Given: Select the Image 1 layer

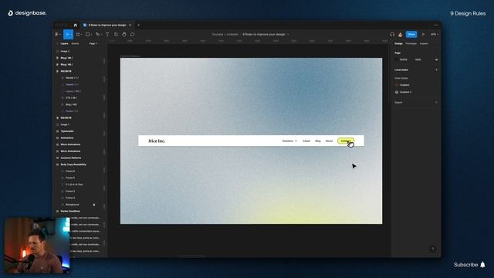Looking at the screenshot, I should [65, 124].
